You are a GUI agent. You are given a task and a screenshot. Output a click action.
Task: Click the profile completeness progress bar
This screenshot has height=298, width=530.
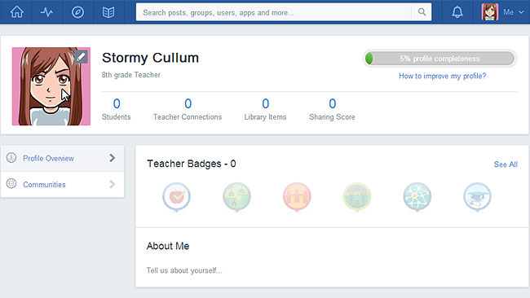click(x=439, y=59)
